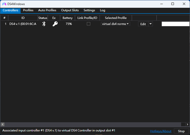Click the horizontal scrollbar right arrow
Image resolution: width=190 pixels, height=135 pixels.
(x=187, y=124)
